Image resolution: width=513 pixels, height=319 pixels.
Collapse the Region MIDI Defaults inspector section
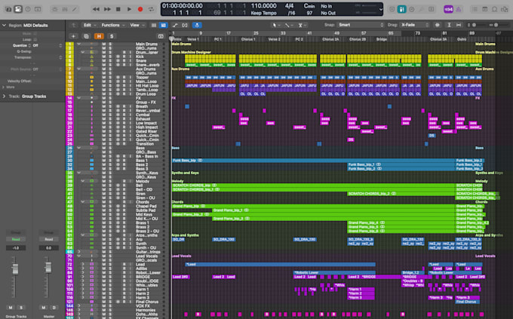pyautogui.click(x=4, y=25)
